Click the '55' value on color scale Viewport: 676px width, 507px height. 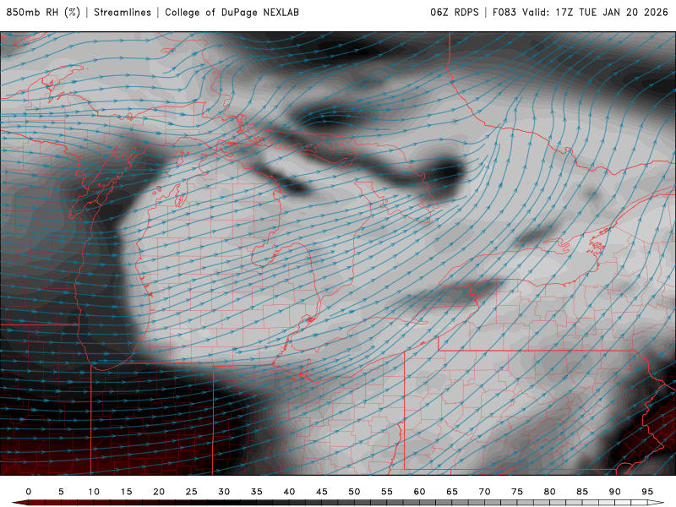click(387, 492)
